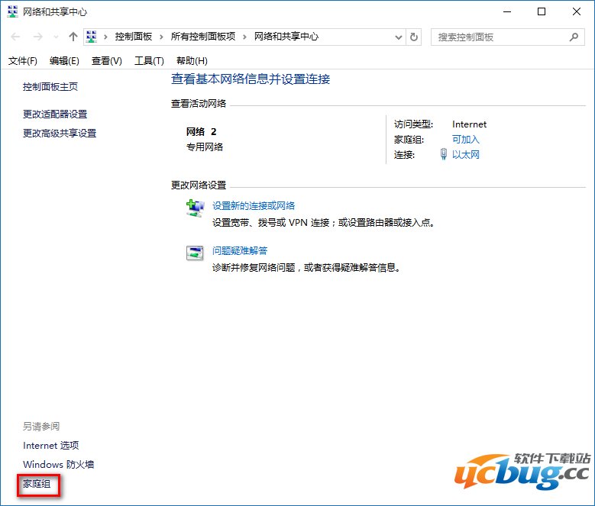Open Windows 防火墙 link
Viewport: 595px width, 506px height.
coord(58,465)
